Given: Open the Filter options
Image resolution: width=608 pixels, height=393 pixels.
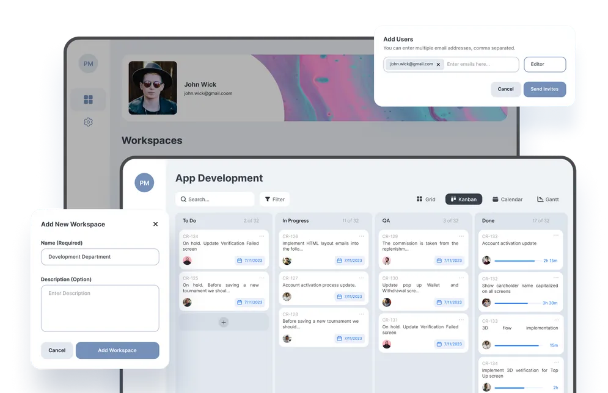Looking at the screenshot, I should pos(274,199).
